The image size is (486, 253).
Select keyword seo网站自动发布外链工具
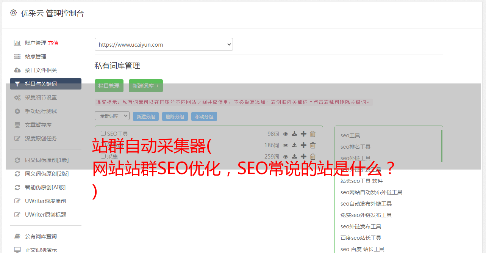(x=371, y=192)
